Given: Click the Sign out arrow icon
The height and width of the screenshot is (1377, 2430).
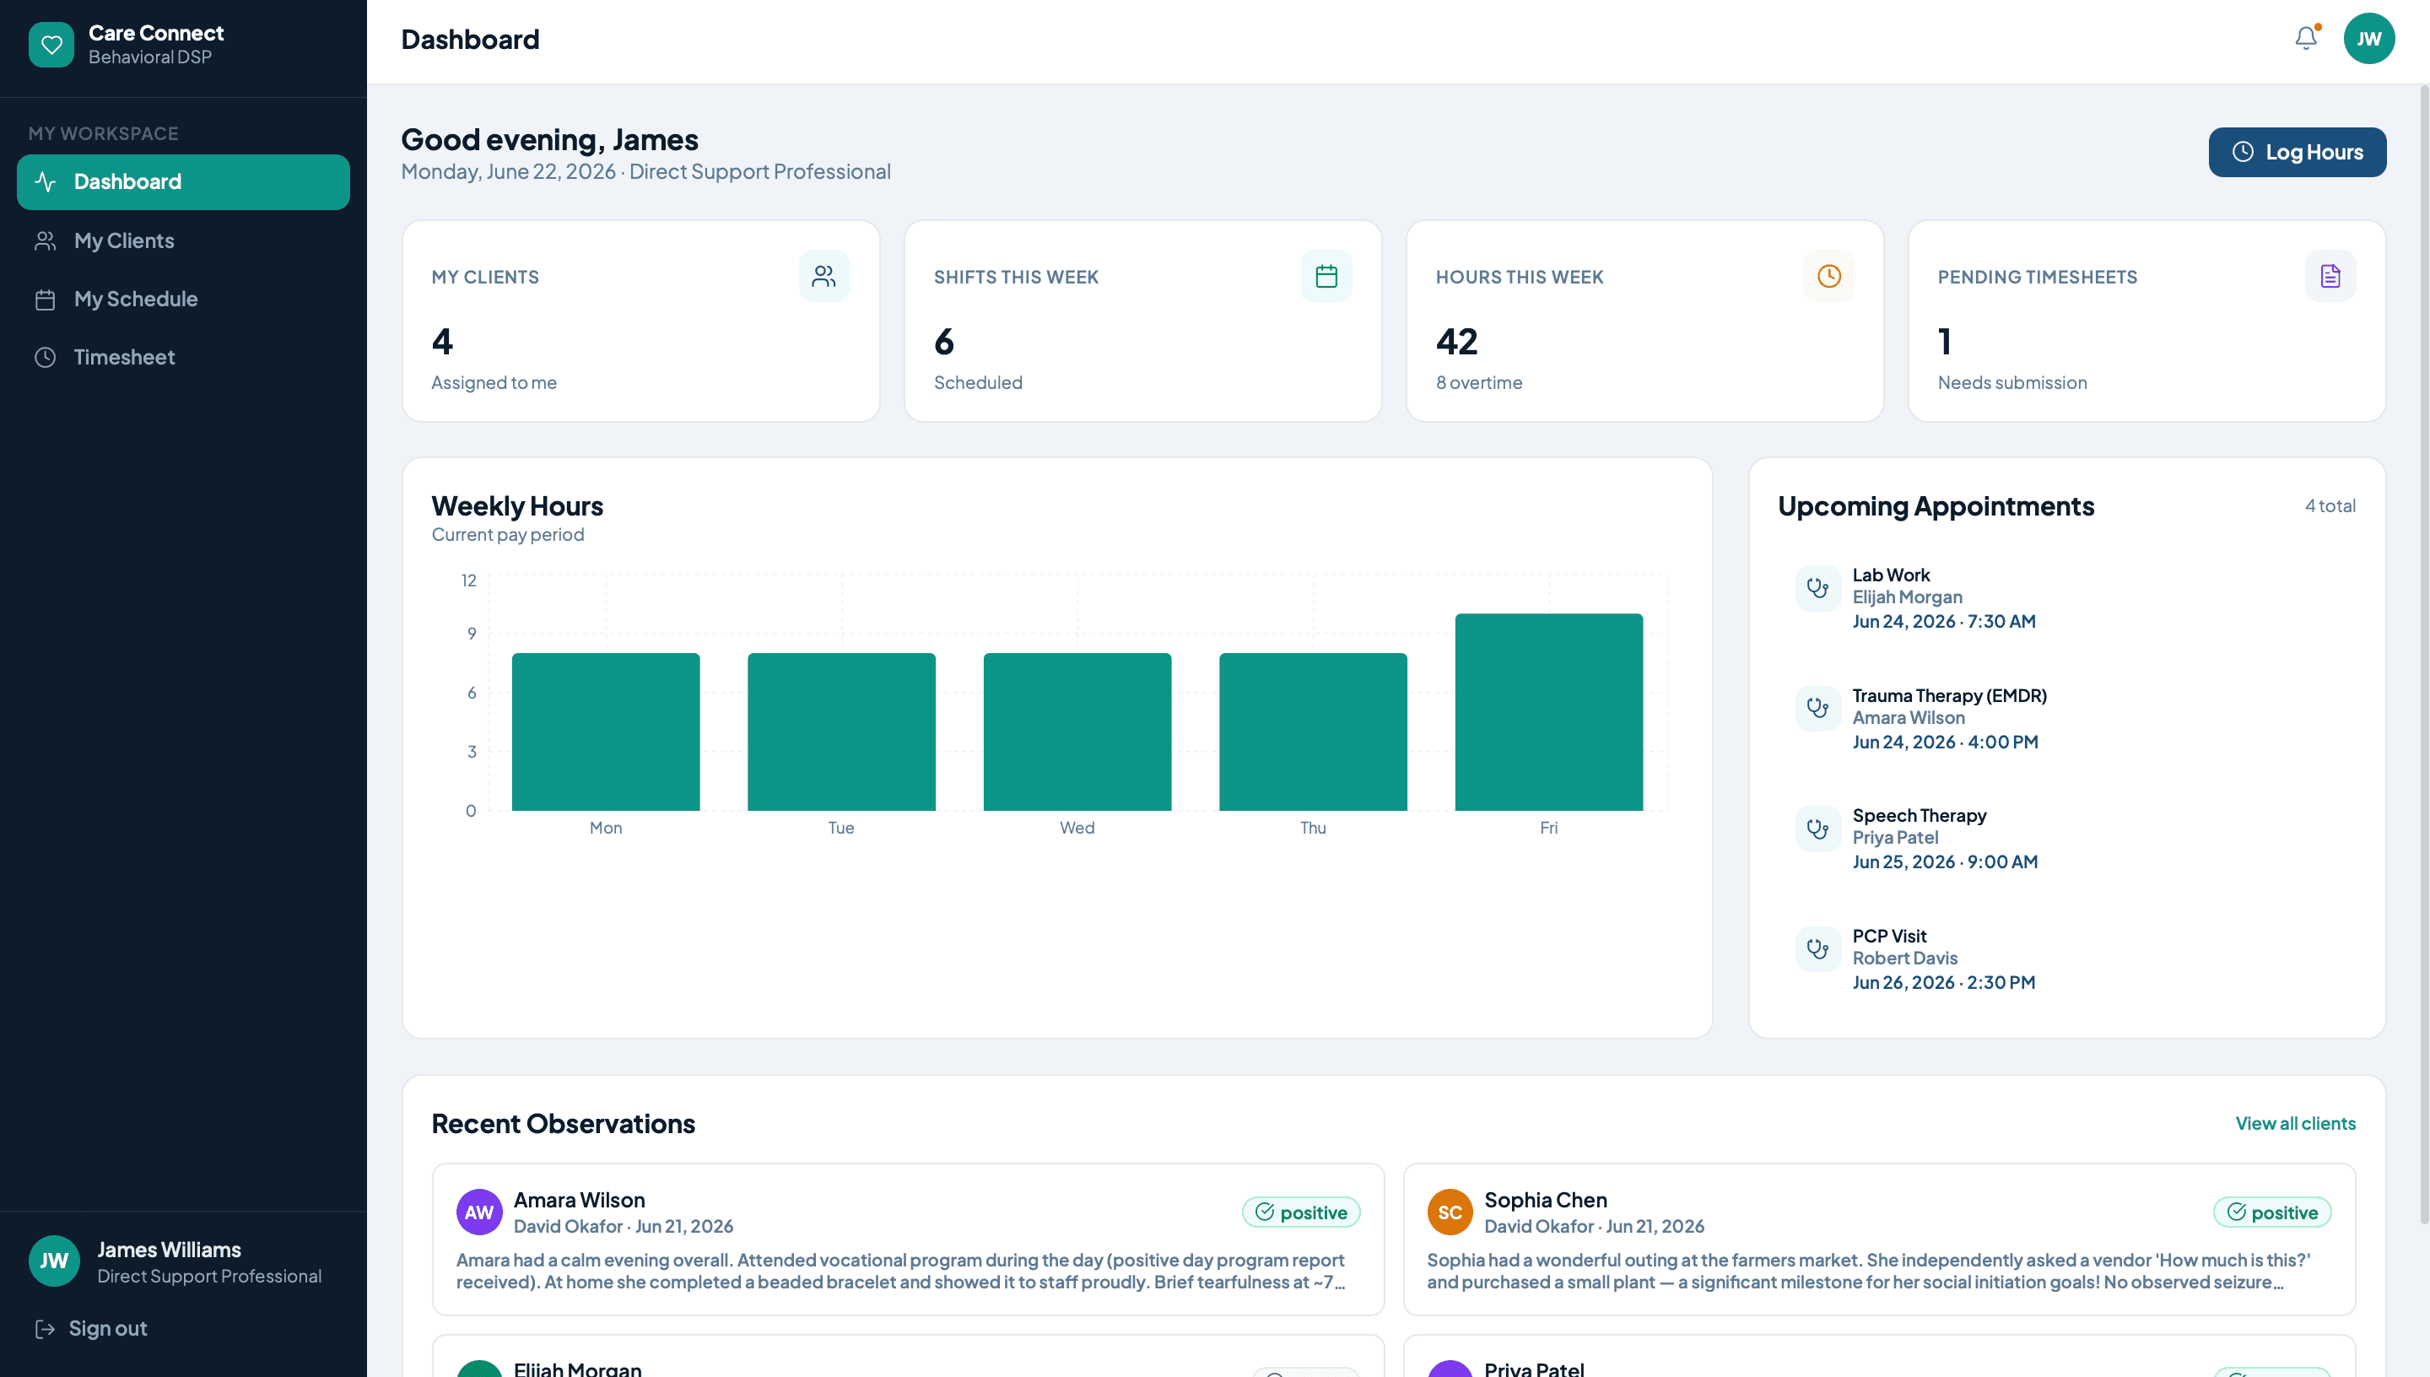Looking at the screenshot, I should [x=45, y=1328].
